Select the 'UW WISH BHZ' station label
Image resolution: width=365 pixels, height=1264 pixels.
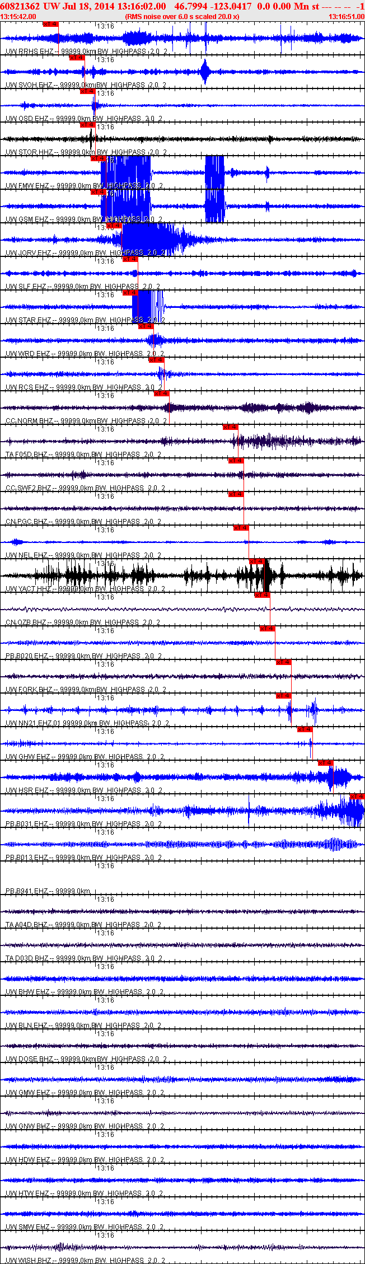tap(29, 1261)
